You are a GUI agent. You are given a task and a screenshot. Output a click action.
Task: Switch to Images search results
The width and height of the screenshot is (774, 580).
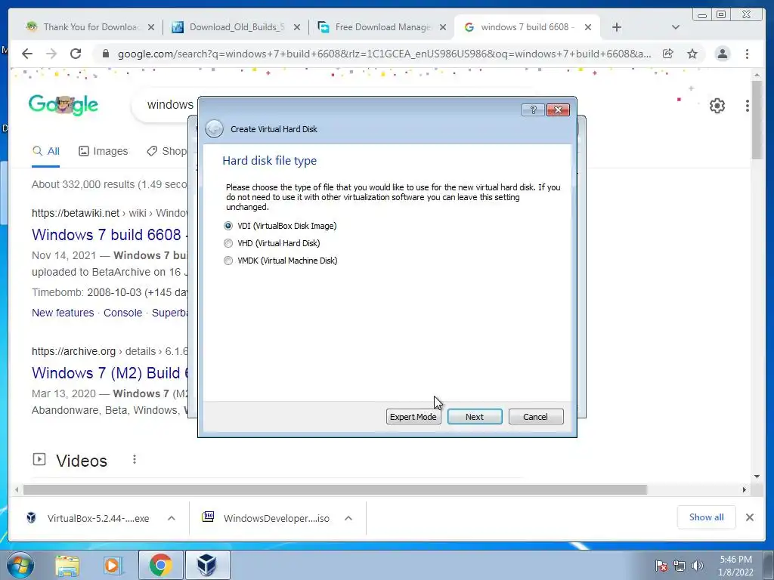coord(103,151)
